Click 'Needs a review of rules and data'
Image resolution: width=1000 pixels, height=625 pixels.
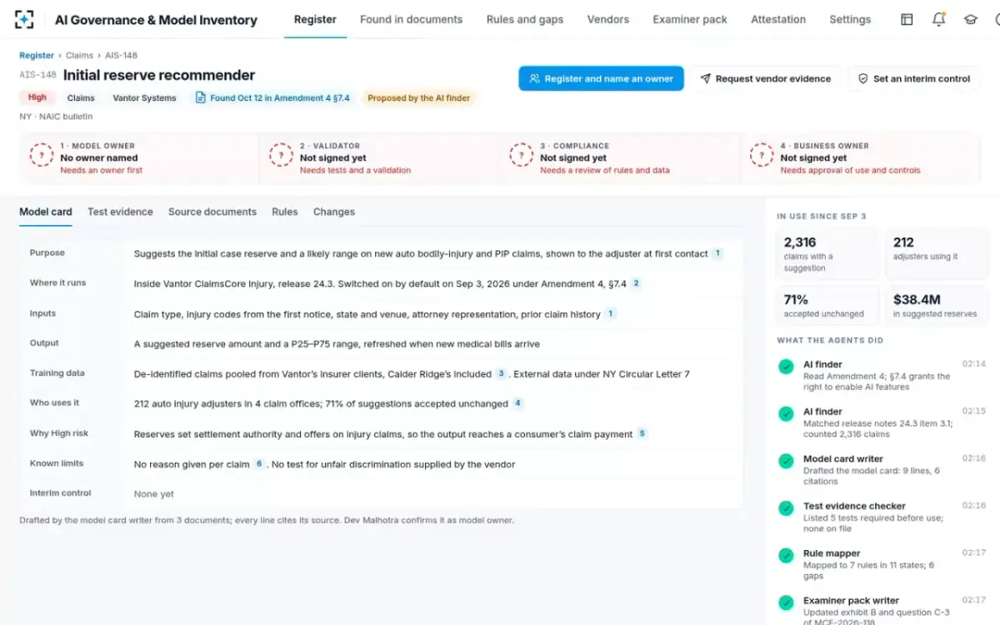point(604,170)
